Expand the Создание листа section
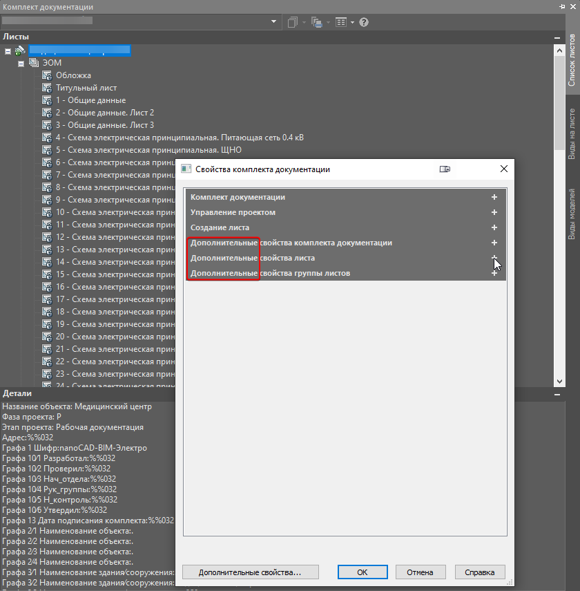This screenshot has height=591, width=580. click(494, 227)
